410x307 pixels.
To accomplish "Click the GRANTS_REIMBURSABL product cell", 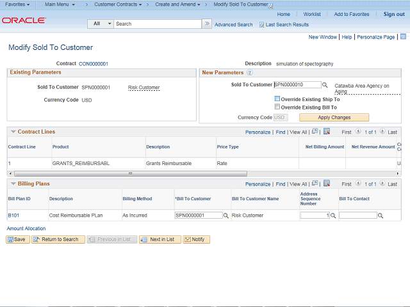I will click(81, 164).
